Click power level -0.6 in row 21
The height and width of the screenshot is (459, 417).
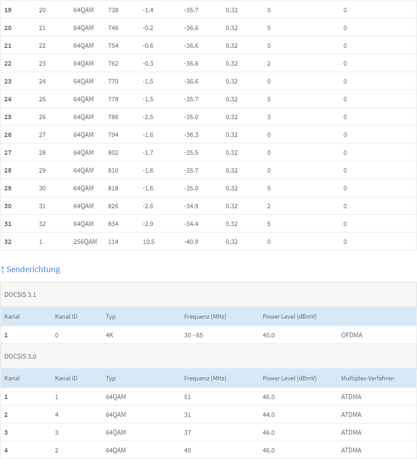point(148,45)
